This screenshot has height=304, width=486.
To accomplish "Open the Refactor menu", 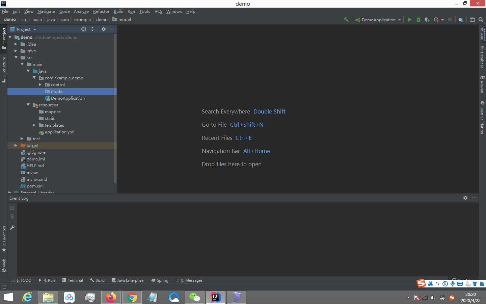I will tap(101, 11).
